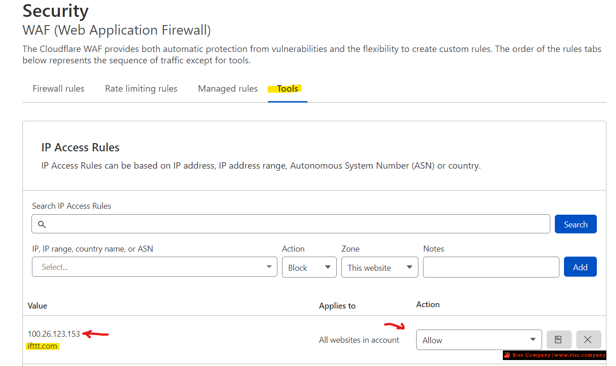The width and height of the screenshot is (616, 366).
Task: Delete the 100.26.123.153 IP access rule
Action: point(588,340)
